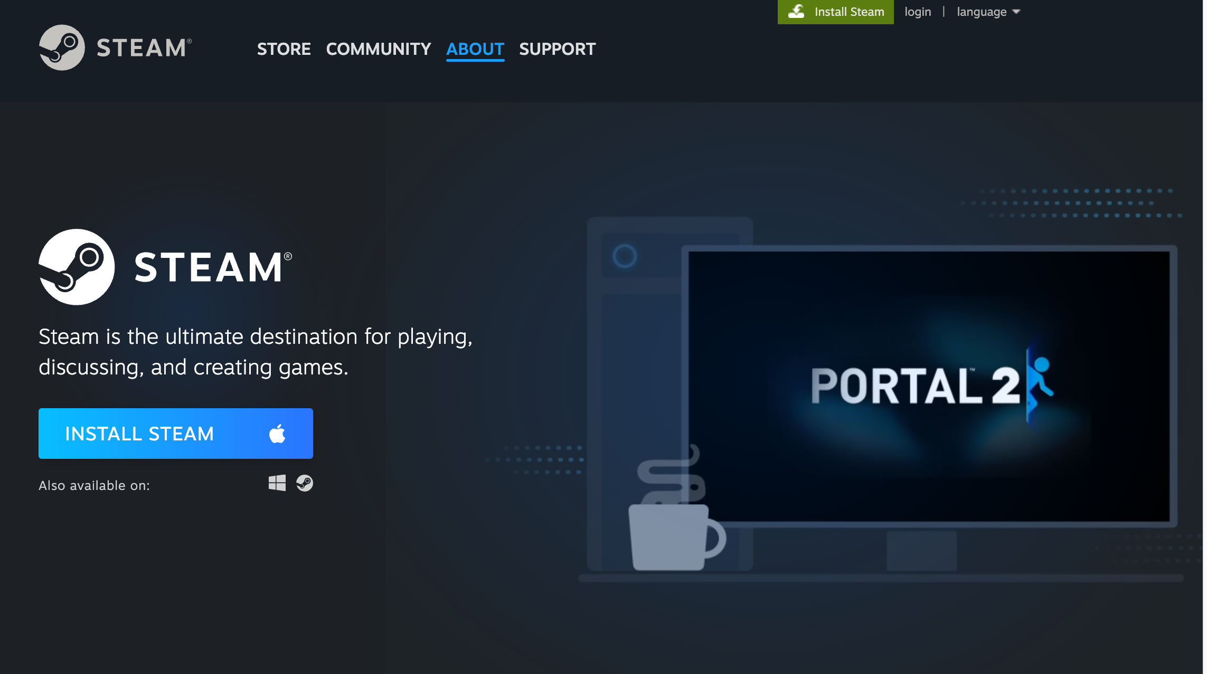Click the green Install Steam button
The width and height of the screenshot is (1207, 674).
[x=848, y=12]
